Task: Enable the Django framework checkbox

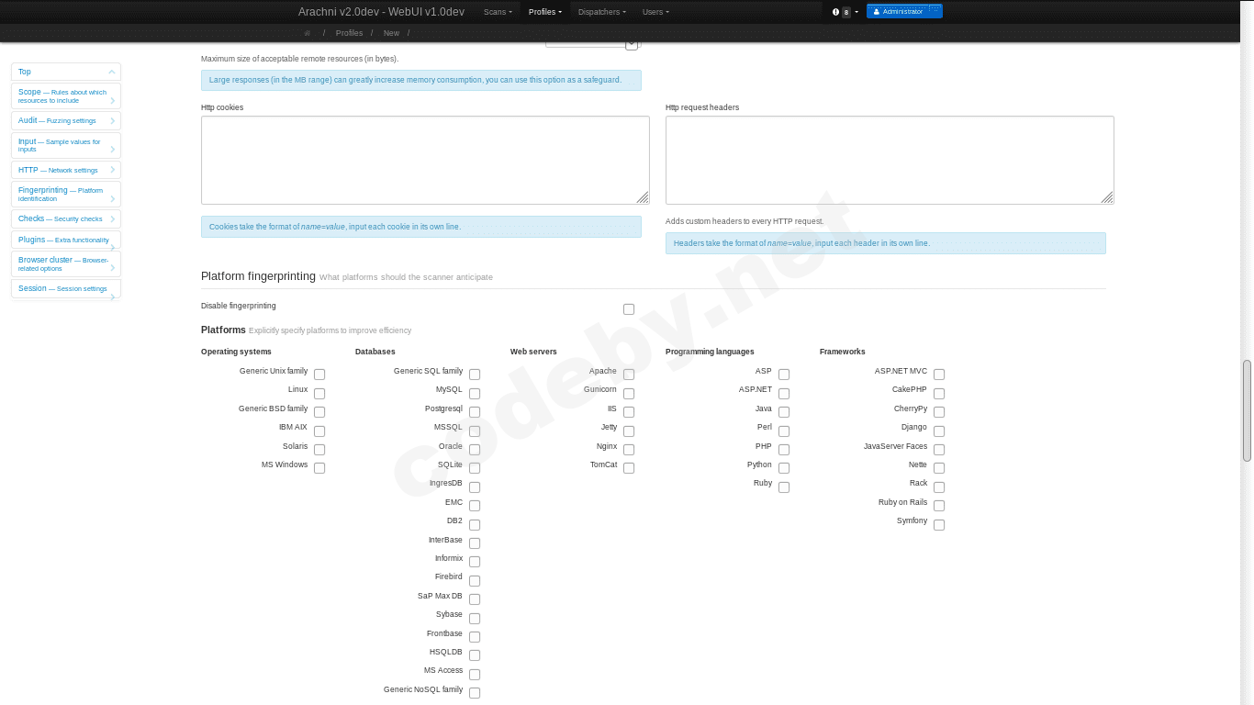Action: tap(939, 431)
